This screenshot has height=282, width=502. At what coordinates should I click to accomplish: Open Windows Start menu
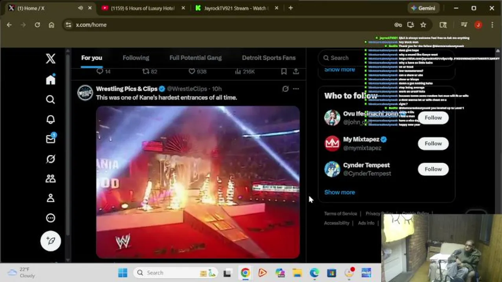[x=123, y=273]
